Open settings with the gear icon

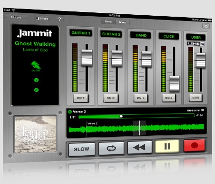pyautogui.click(x=206, y=26)
